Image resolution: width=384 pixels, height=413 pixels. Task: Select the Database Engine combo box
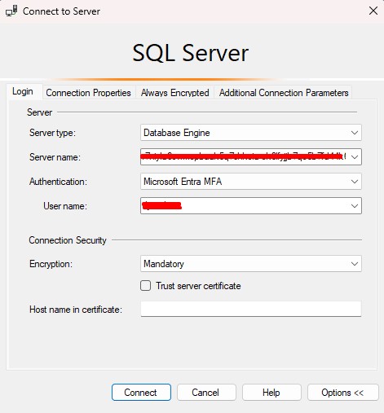click(x=251, y=133)
